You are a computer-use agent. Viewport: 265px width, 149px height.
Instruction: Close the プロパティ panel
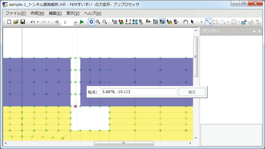coord(259,31)
